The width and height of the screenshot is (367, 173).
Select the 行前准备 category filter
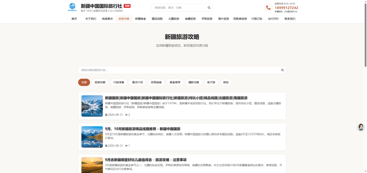click(x=119, y=82)
